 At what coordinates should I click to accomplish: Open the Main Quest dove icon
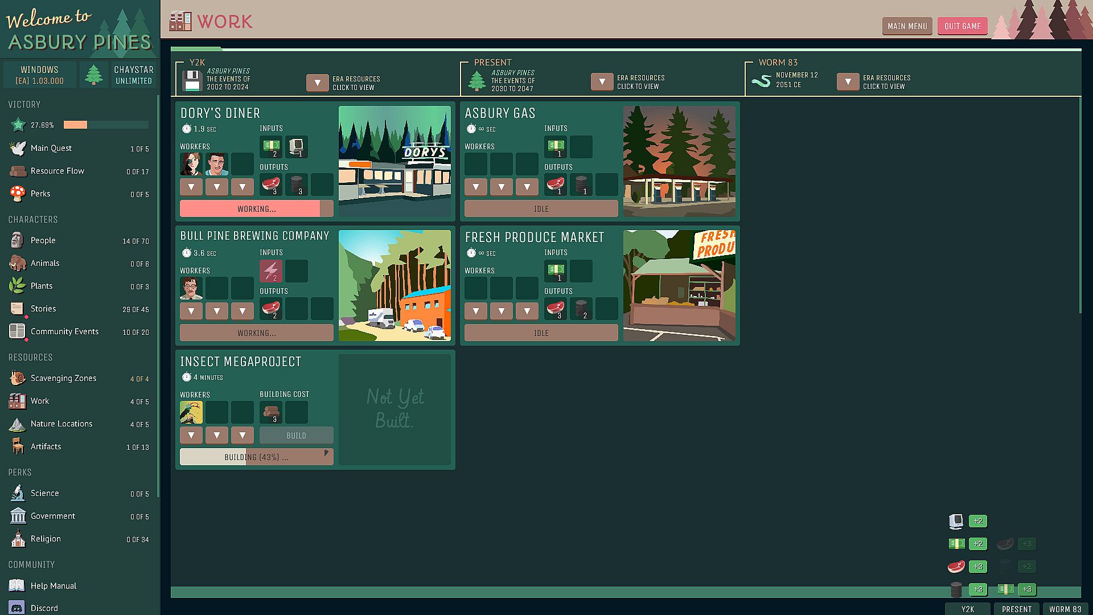pyautogui.click(x=18, y=148)
